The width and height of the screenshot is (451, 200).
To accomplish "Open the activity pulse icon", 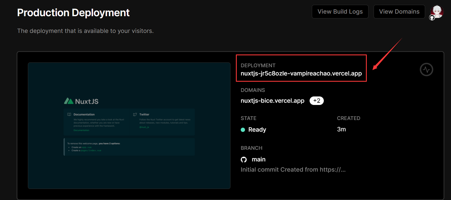I will point(427,70).
